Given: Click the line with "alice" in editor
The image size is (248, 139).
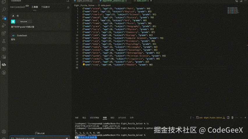Looking at the screenshot, I should tap(116, 8).
